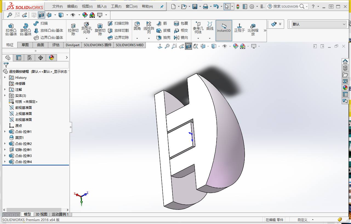The width and height of the screenshot is (351, 224).
Task: Switch to the 曲面 surfaces tab
Action: 41,45
